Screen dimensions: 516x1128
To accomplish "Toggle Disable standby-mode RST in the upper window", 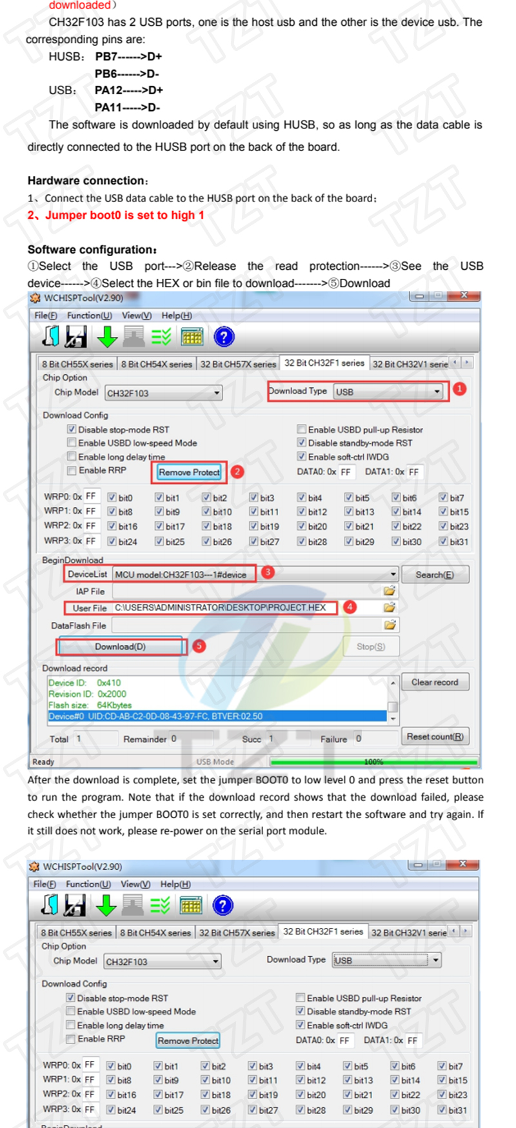I will [301, 443].
